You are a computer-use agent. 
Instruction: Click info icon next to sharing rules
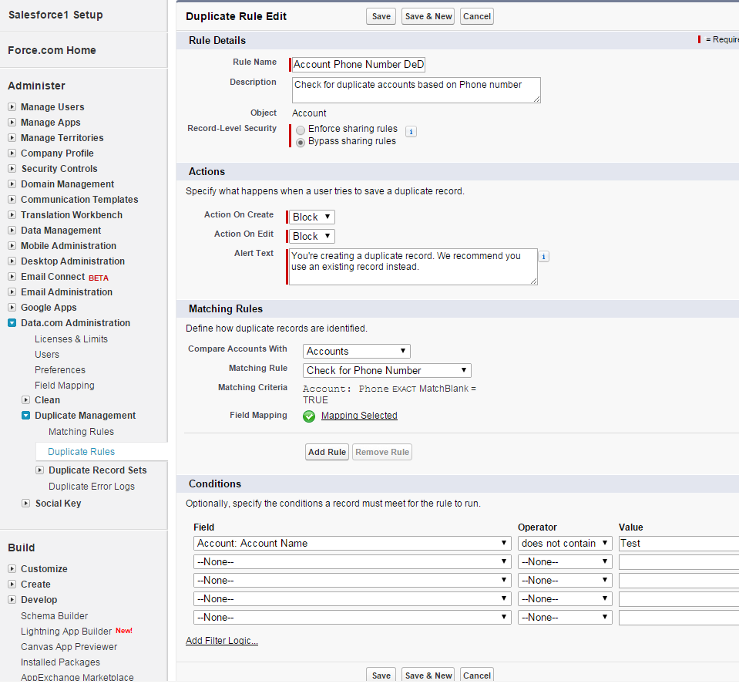(411, 132)
